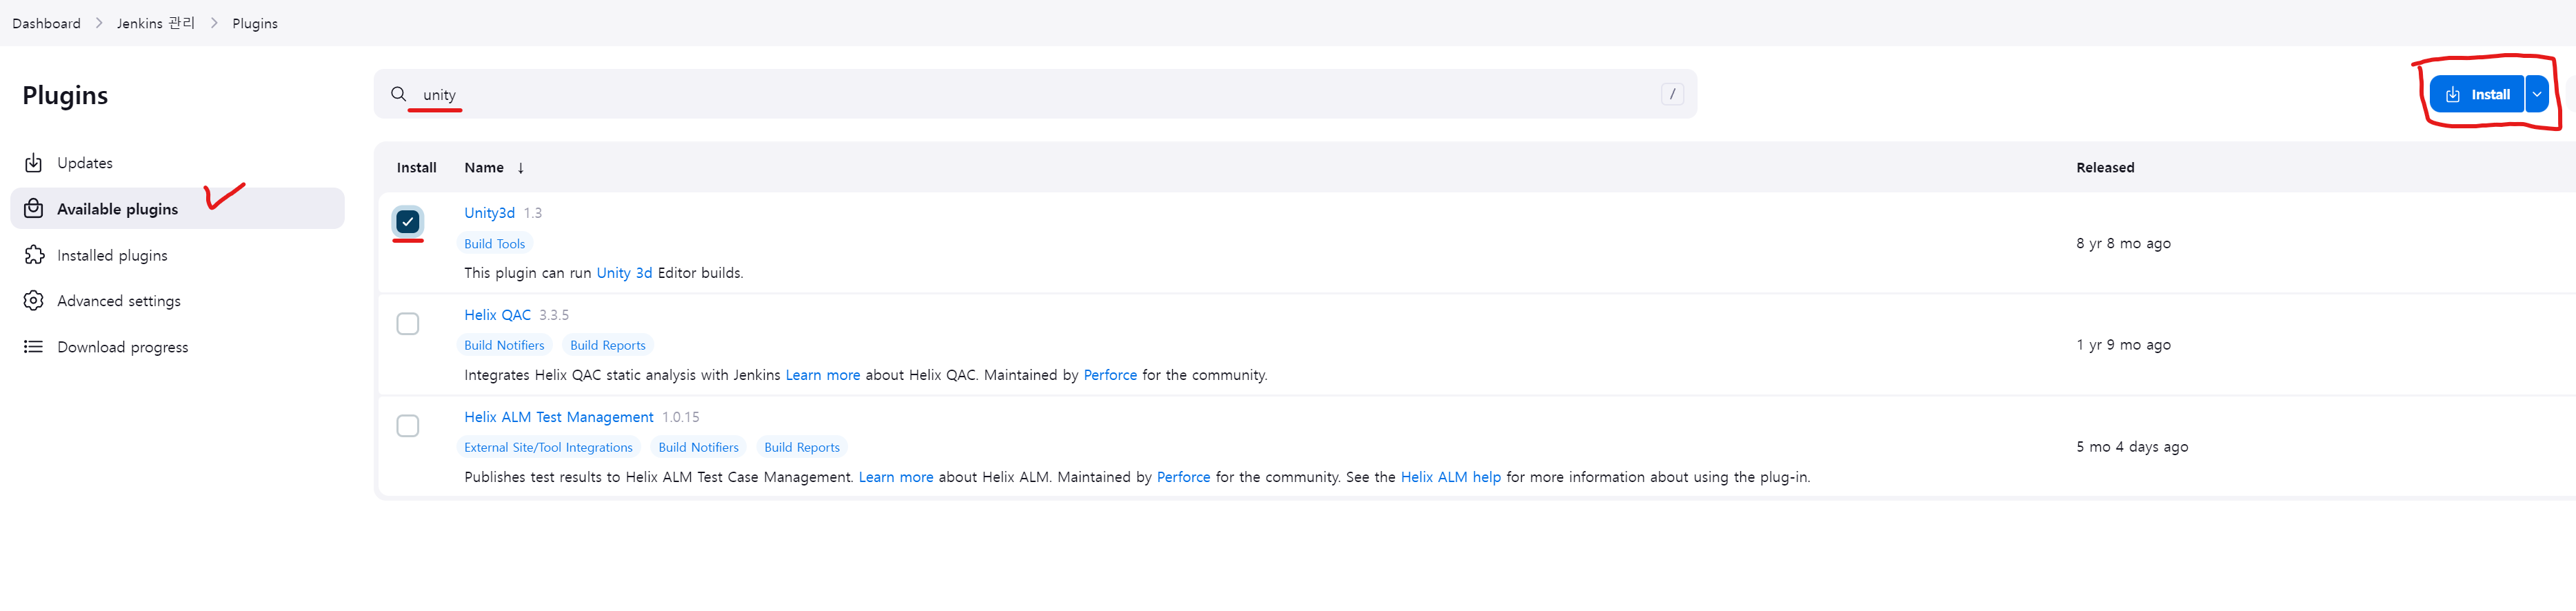
Task: Click the Available plugins bag icon
Action: click(x=33, y=209)
